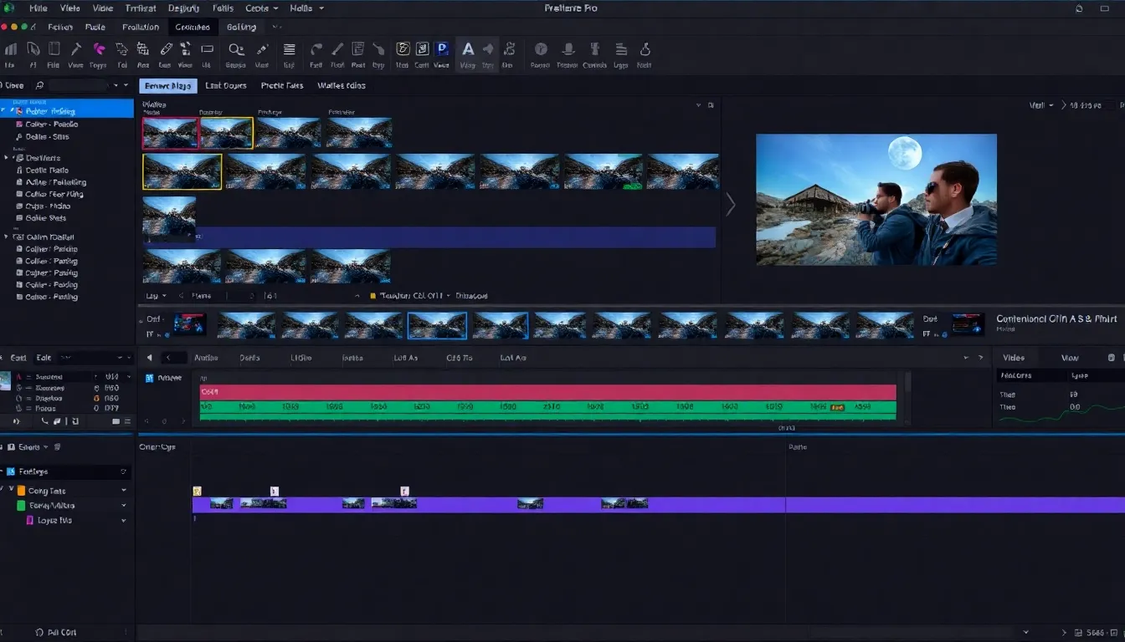Switch to the 'Fraitation' workspace tab
Screen dimensions: 1125x642
click(x=141, y=28)
